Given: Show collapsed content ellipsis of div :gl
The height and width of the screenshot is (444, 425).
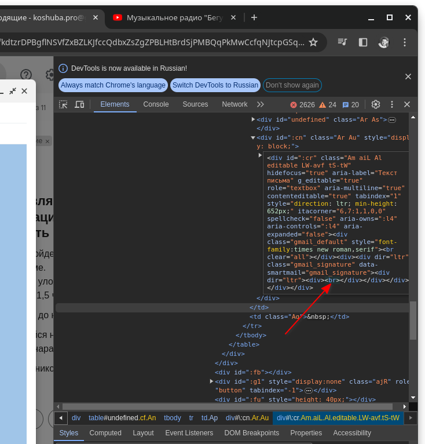Looking at the screenshot, I should tap(309, 391).
